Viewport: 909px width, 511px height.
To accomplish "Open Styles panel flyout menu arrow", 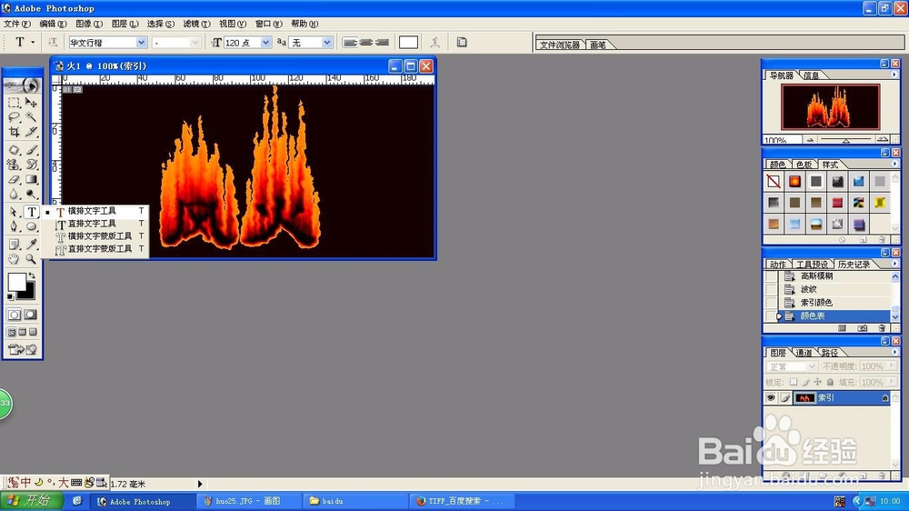I will pyautogui.click(x=894, y=165).
